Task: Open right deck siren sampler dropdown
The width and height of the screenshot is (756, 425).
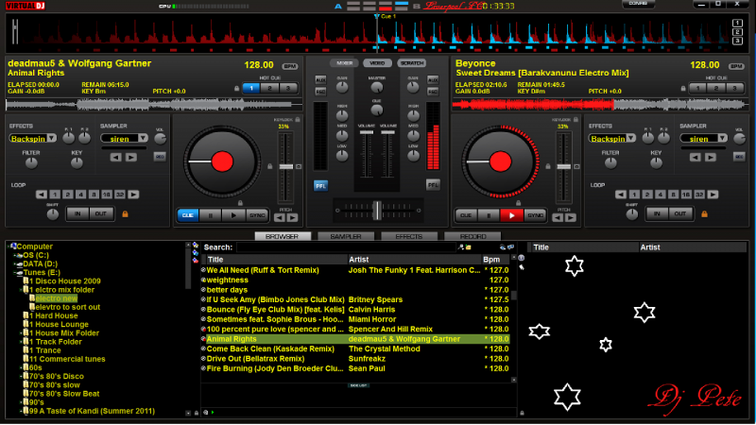Action: (x=722, y=138)
